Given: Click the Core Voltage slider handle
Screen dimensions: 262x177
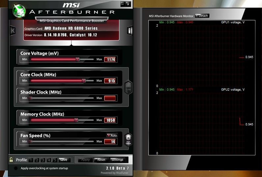Looking at the screenshot, I should click(78, 59).
